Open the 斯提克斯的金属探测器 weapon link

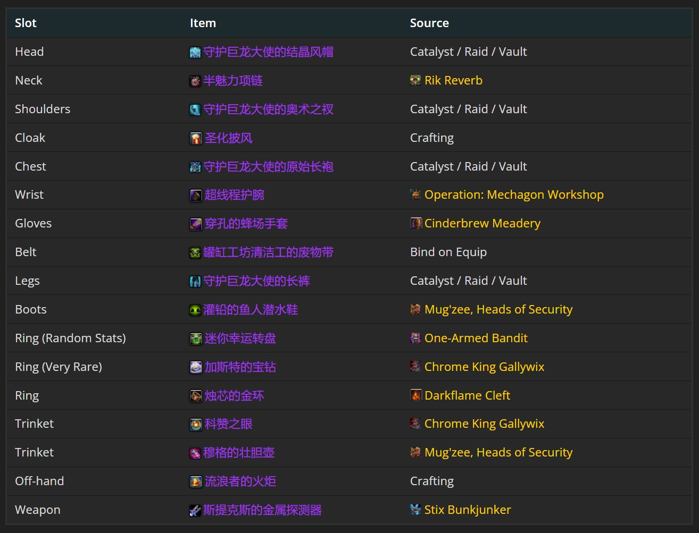pyautogui.click(x=263, y=510)
